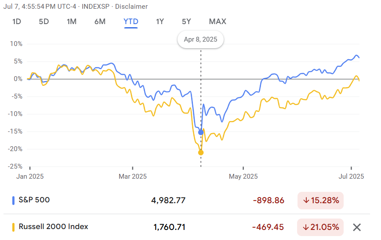Viewport: 381px width, 240px height.
Task: Open the Russell 2000 Index name
Action: coord(54,227)
